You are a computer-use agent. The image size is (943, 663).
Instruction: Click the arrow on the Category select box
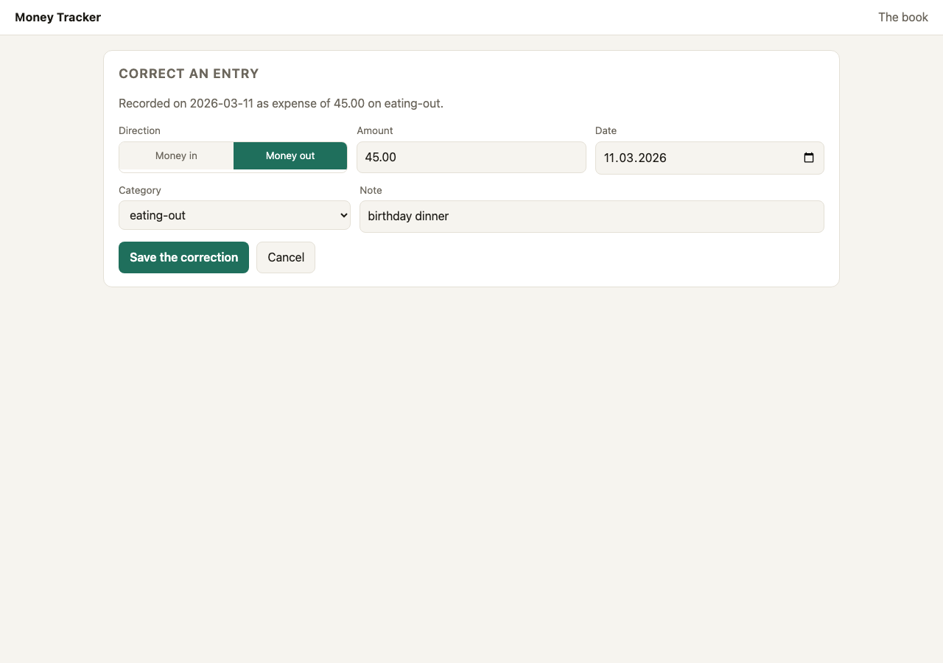tap(343, 215)
